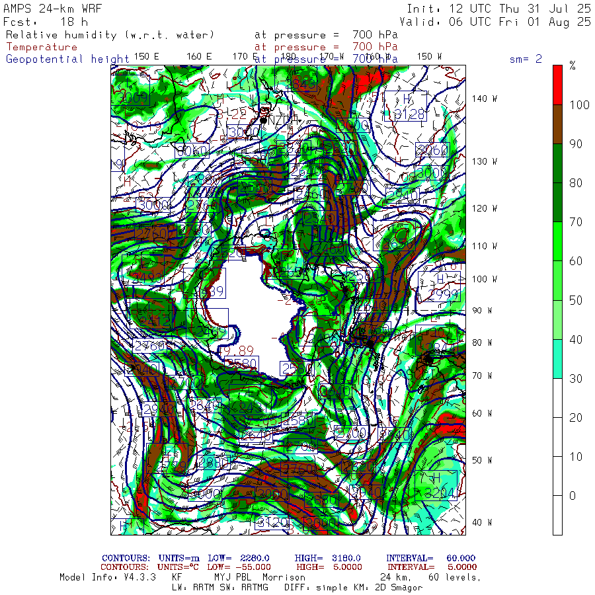
Task: Click the '2469' boxed height label
Action: (208, 323)
